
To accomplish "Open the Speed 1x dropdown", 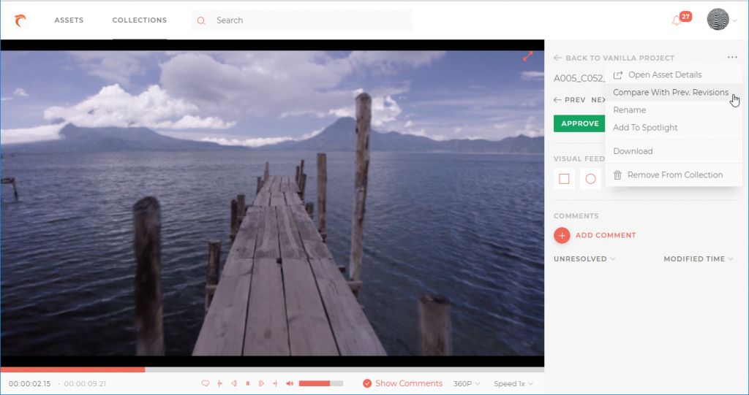I will 513,383.
